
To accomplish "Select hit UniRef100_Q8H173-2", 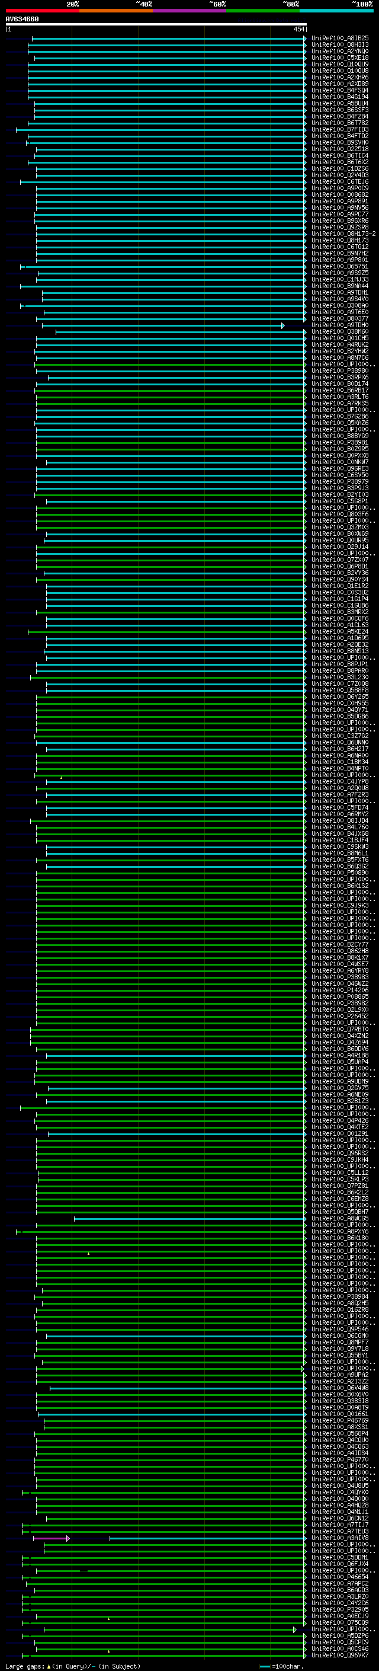I will click(x=343, y=234).
